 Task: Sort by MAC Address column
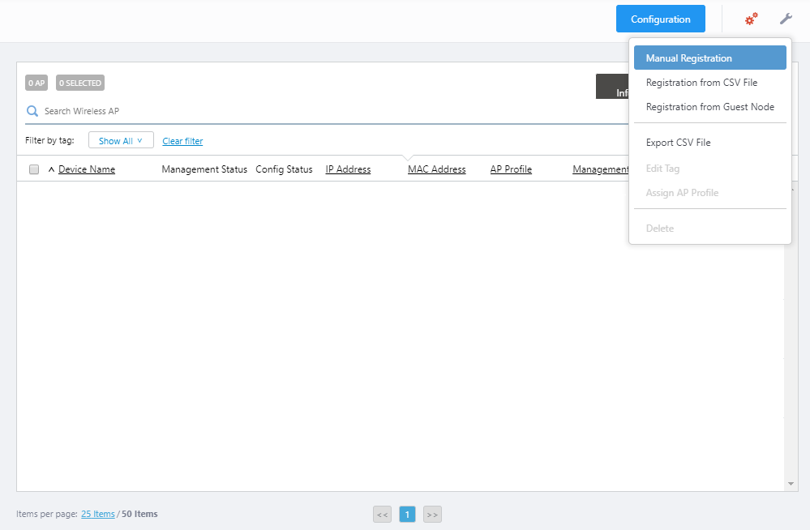436,169
